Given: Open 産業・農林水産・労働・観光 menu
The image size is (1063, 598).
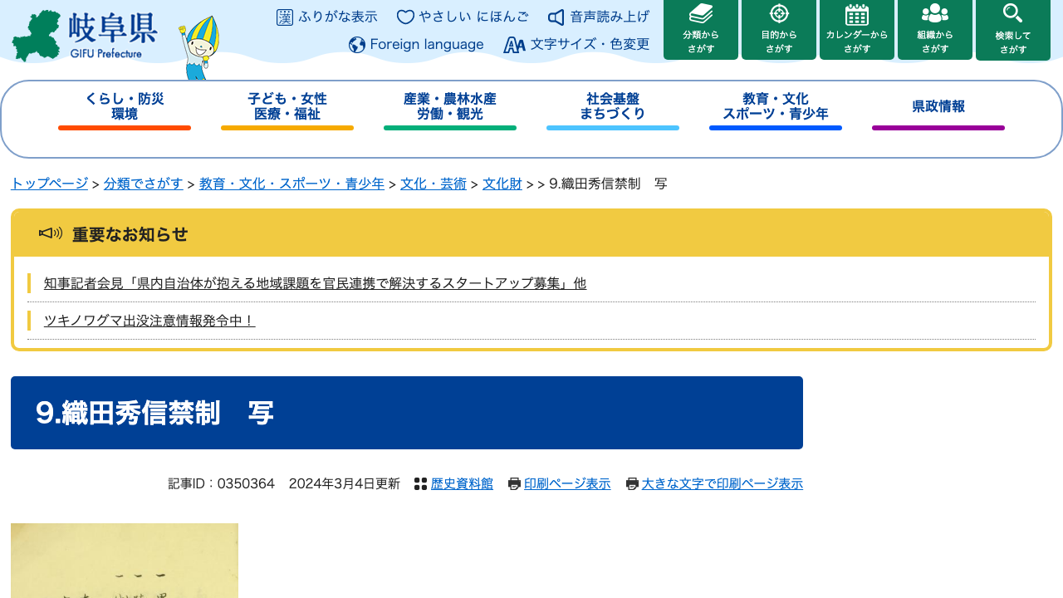Looking at the screenshot, I should (450, 110).
